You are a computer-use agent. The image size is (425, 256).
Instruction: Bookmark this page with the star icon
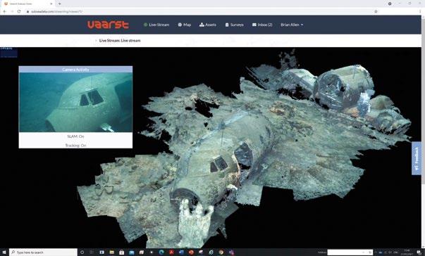click(x=376, y=12)
